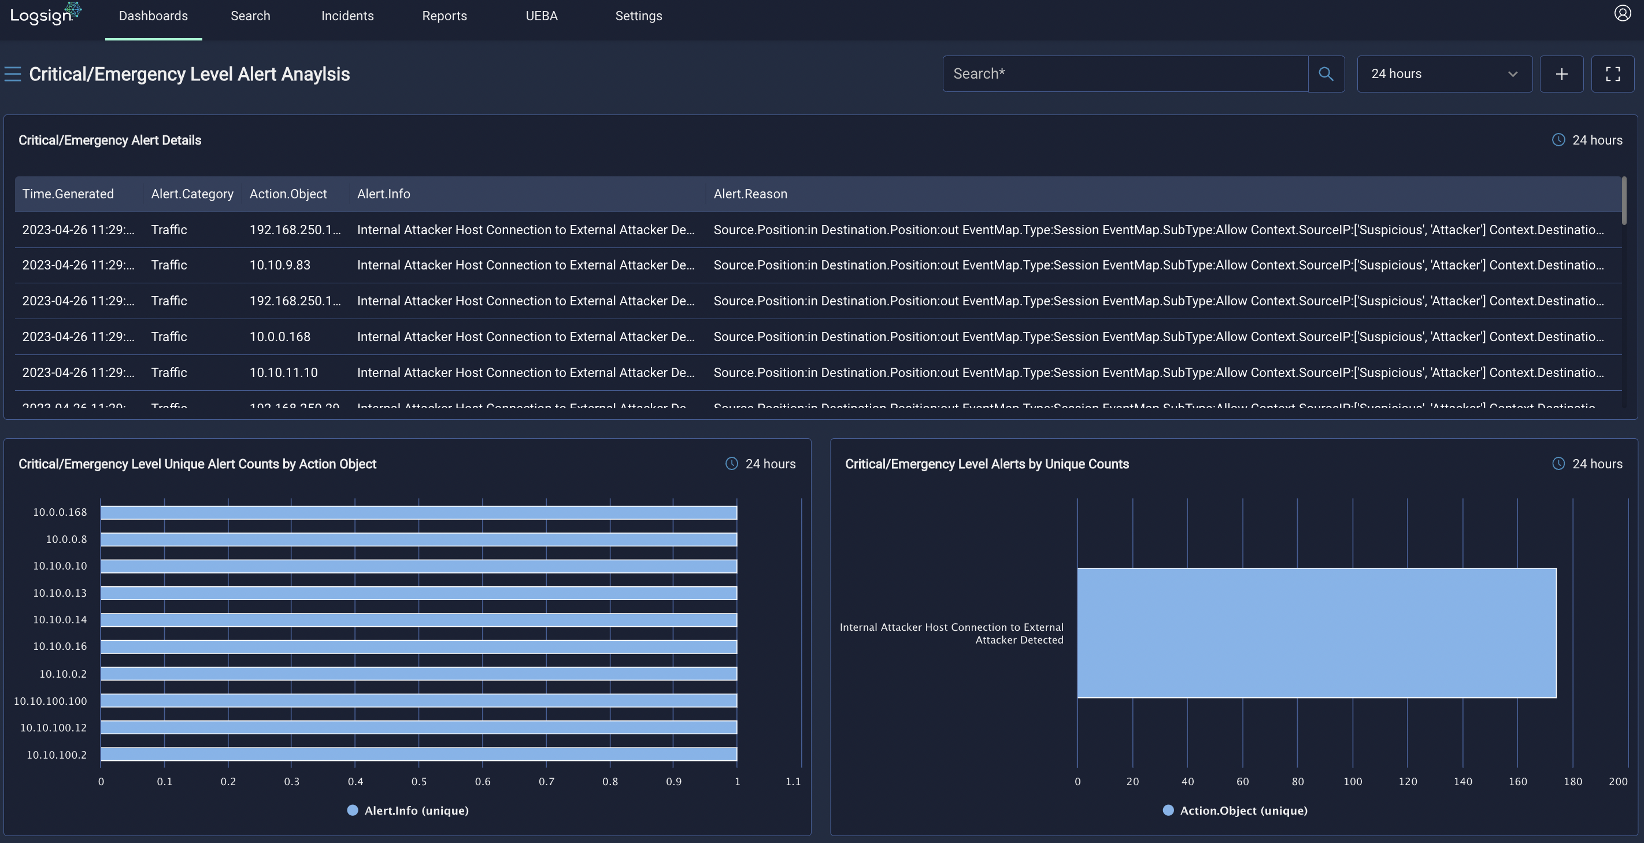The height and width of the screenshot is (843, 1644).
Task: Click the 10.10.100.2 bar in chart
Action: pos(419,755)
